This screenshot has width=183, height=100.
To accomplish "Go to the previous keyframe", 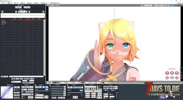I will (x=16, y=12).
